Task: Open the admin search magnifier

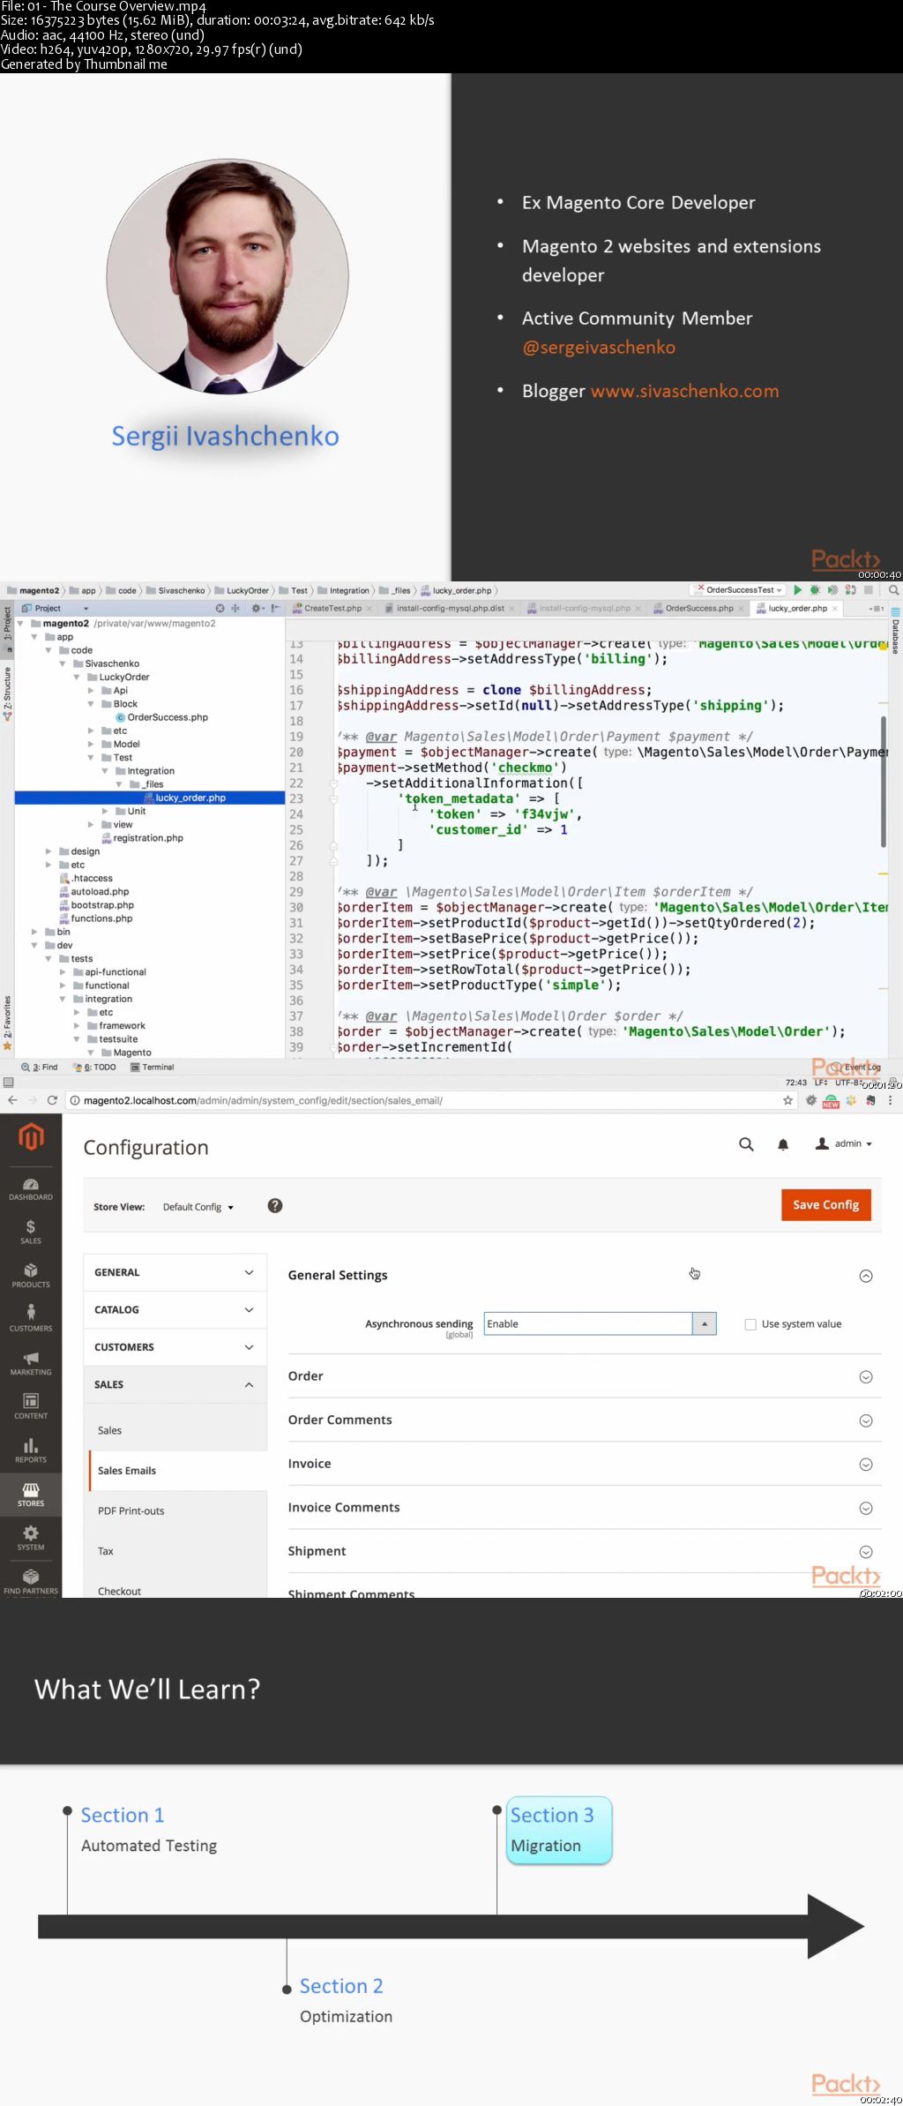Action: pyautogui.click(x=746, y=1144)
